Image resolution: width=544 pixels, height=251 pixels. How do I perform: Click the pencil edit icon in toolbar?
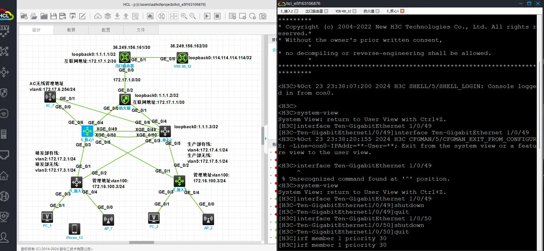click(82, 16)
